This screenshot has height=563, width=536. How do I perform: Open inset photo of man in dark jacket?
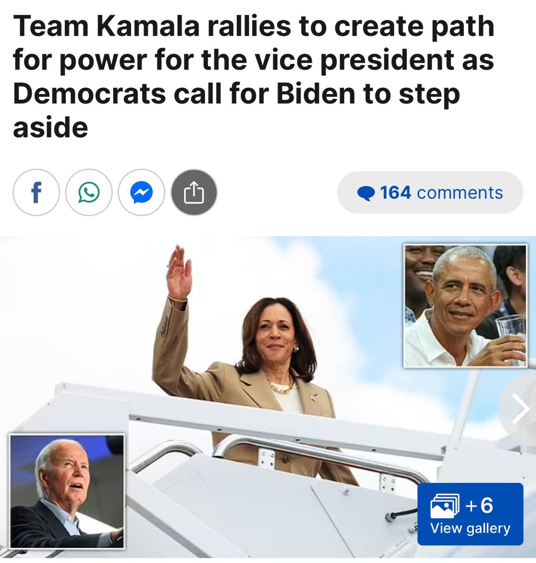[67, 491]
